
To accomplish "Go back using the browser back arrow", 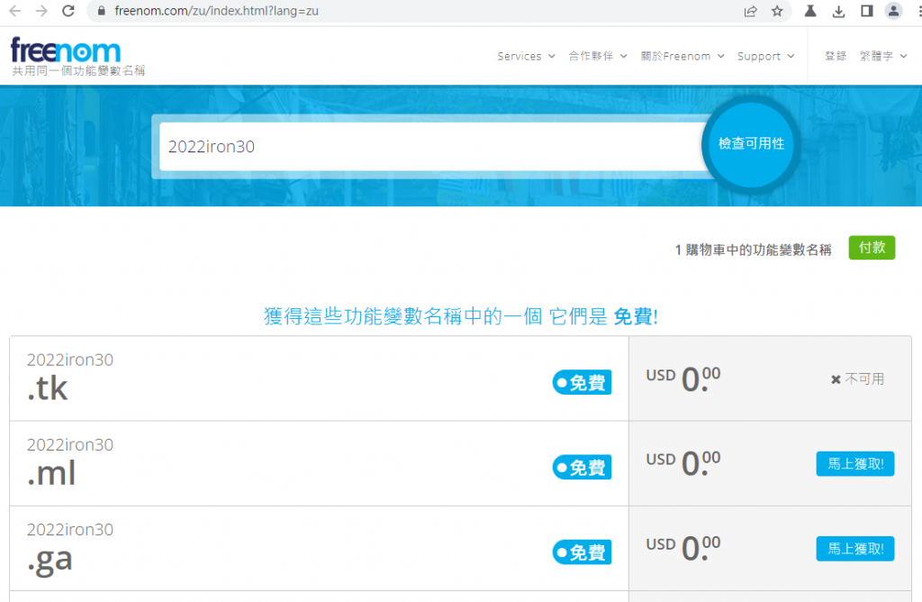I will pyautogui.click(x=15, y=11).
